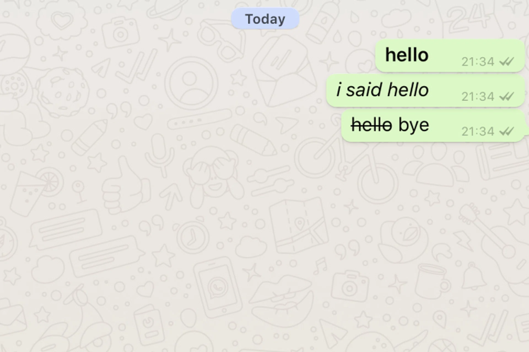Click the 21:34 timestamp on italic message
This screenshot has height=352, width=529.
coord(478,97)
